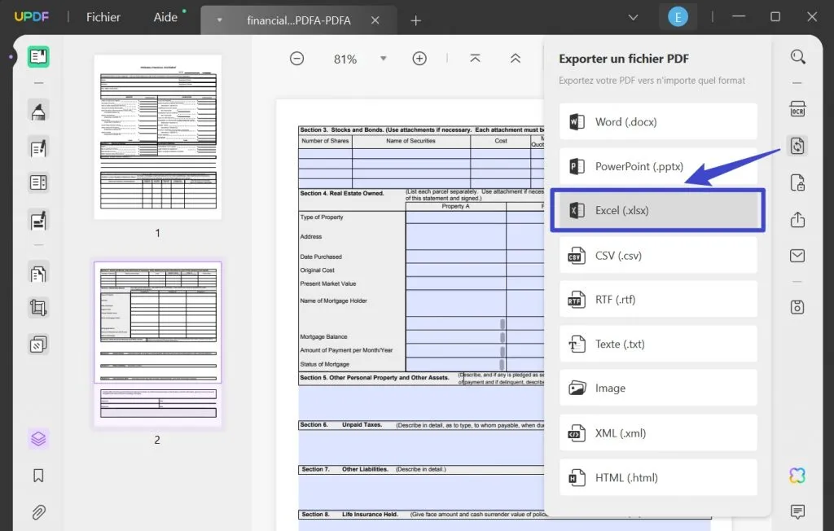Screen dimensions: 834x531
Task: Choose Excel (.xlsx) as export format
Action: [658, 210]
